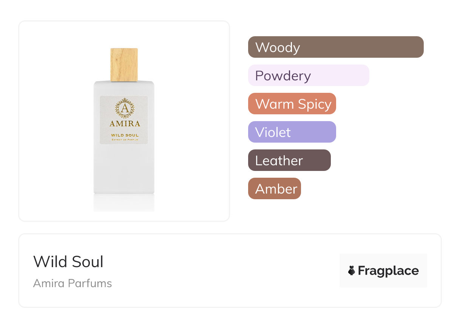Select the Woody accord bar
This screenshot has height=326, width=460.
tap(335, 47)
